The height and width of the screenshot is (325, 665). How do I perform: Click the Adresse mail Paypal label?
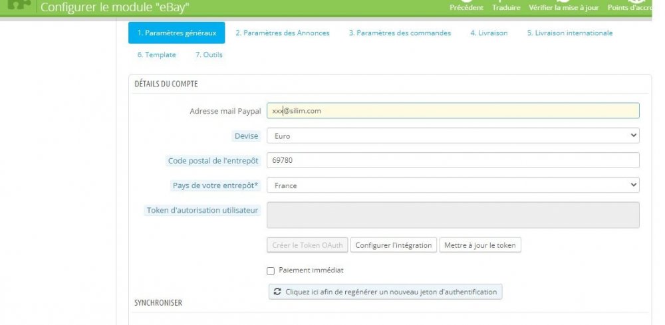tap(225, 111)
